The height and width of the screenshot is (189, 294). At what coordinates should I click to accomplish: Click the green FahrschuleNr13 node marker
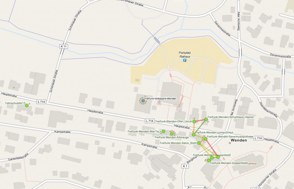click(27, 105)
